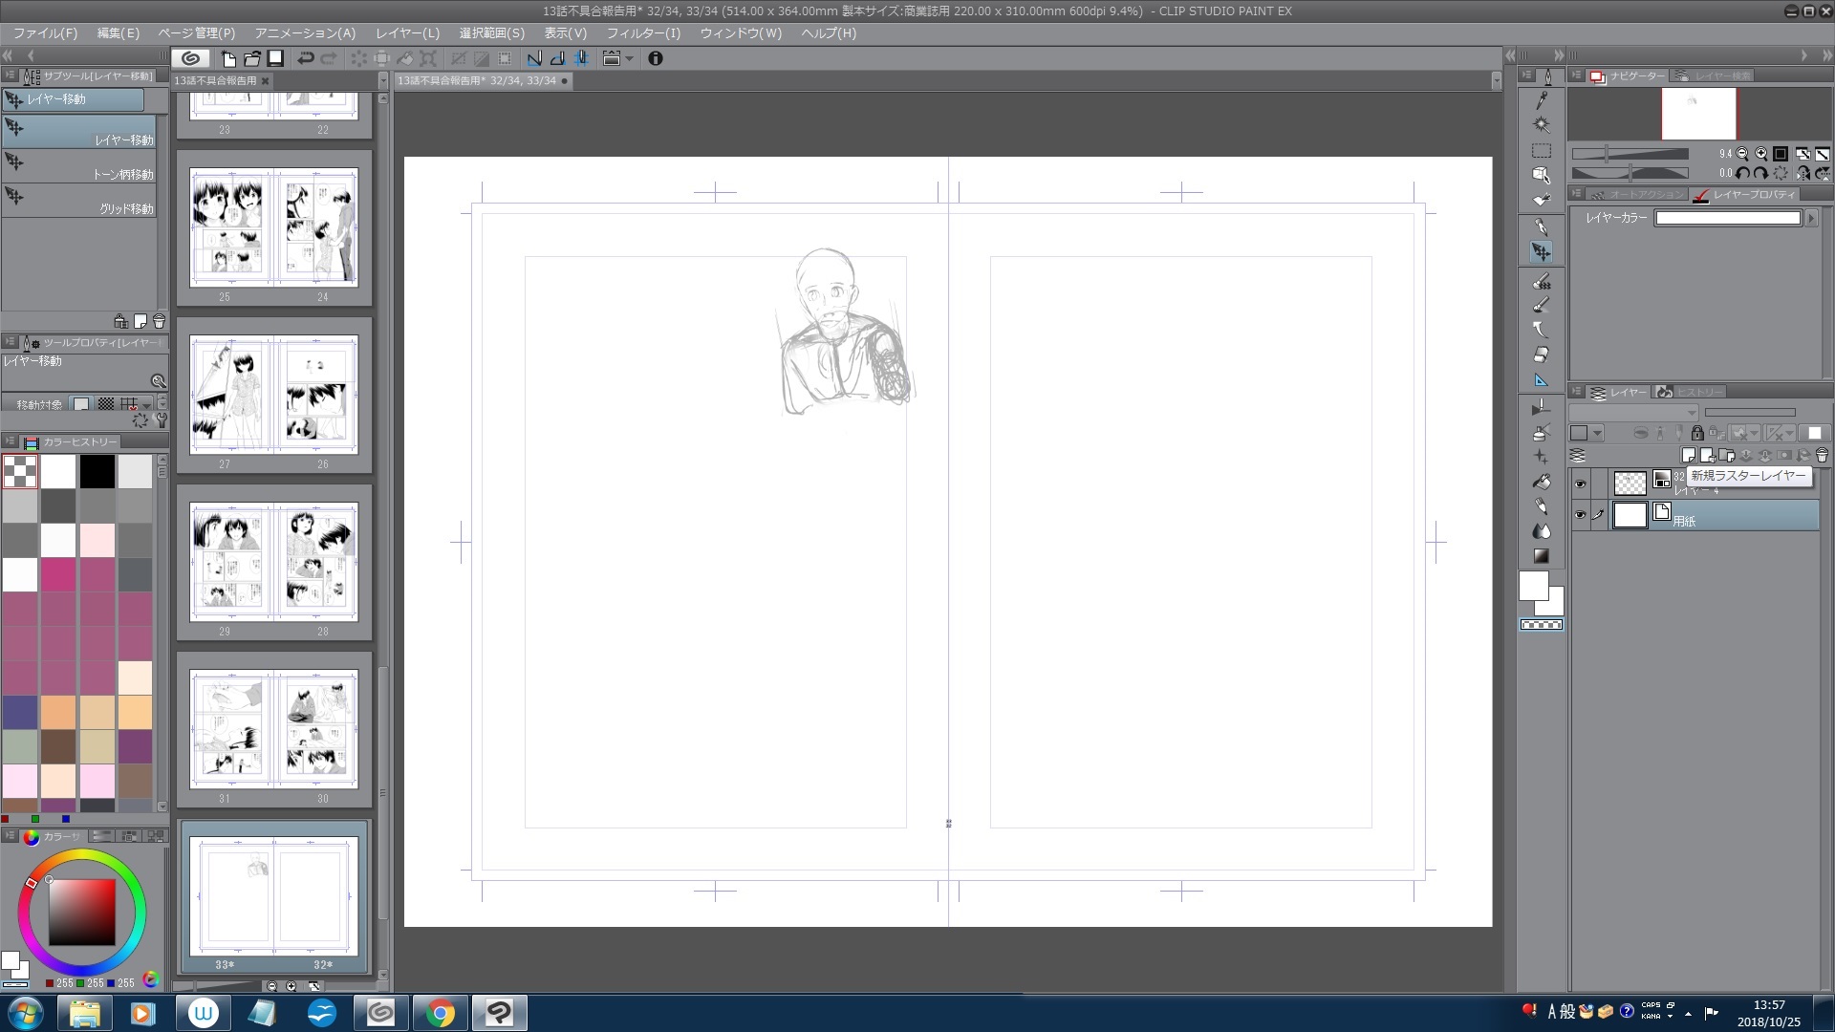Click the Save icon in the command bar
1835x1032 pixels.
275,58
